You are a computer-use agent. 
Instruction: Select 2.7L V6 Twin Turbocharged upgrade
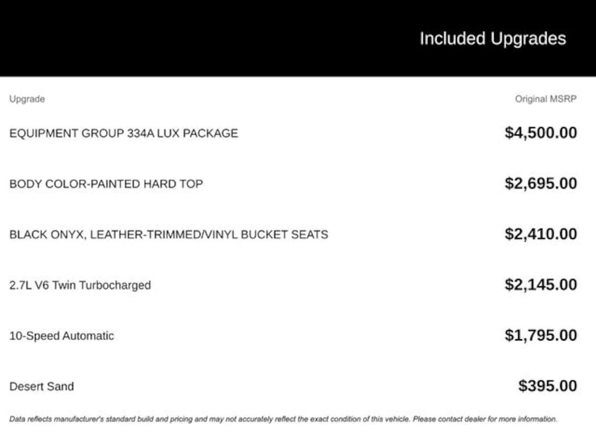tap(80, 285)
